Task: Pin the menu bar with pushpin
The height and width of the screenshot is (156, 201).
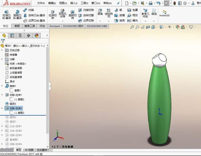Action: [118, 3]
